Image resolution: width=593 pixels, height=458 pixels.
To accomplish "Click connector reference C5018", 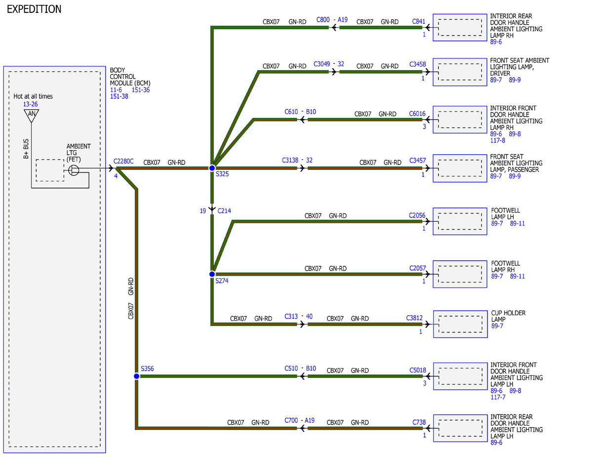I will (x=417, y=370).
